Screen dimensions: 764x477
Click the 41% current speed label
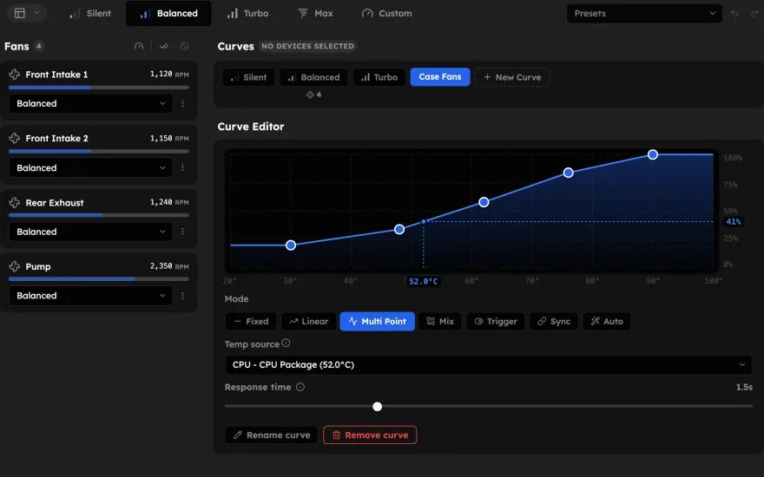tap(734, 221)
